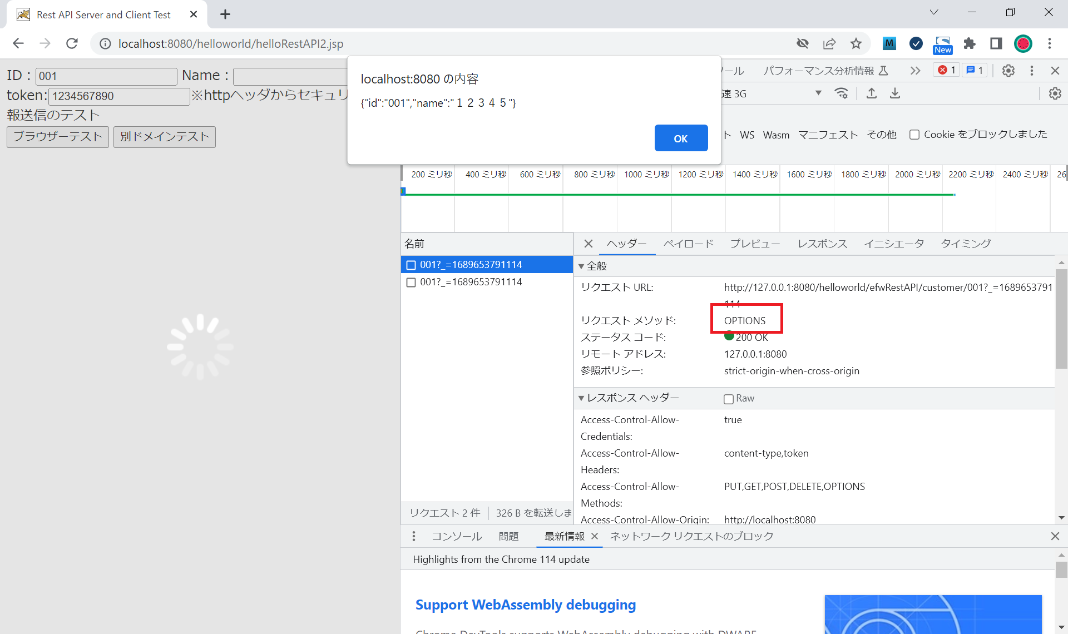Collapse the レスポンス ヘッダー section
1068x634 pixels.
point(581,398)
